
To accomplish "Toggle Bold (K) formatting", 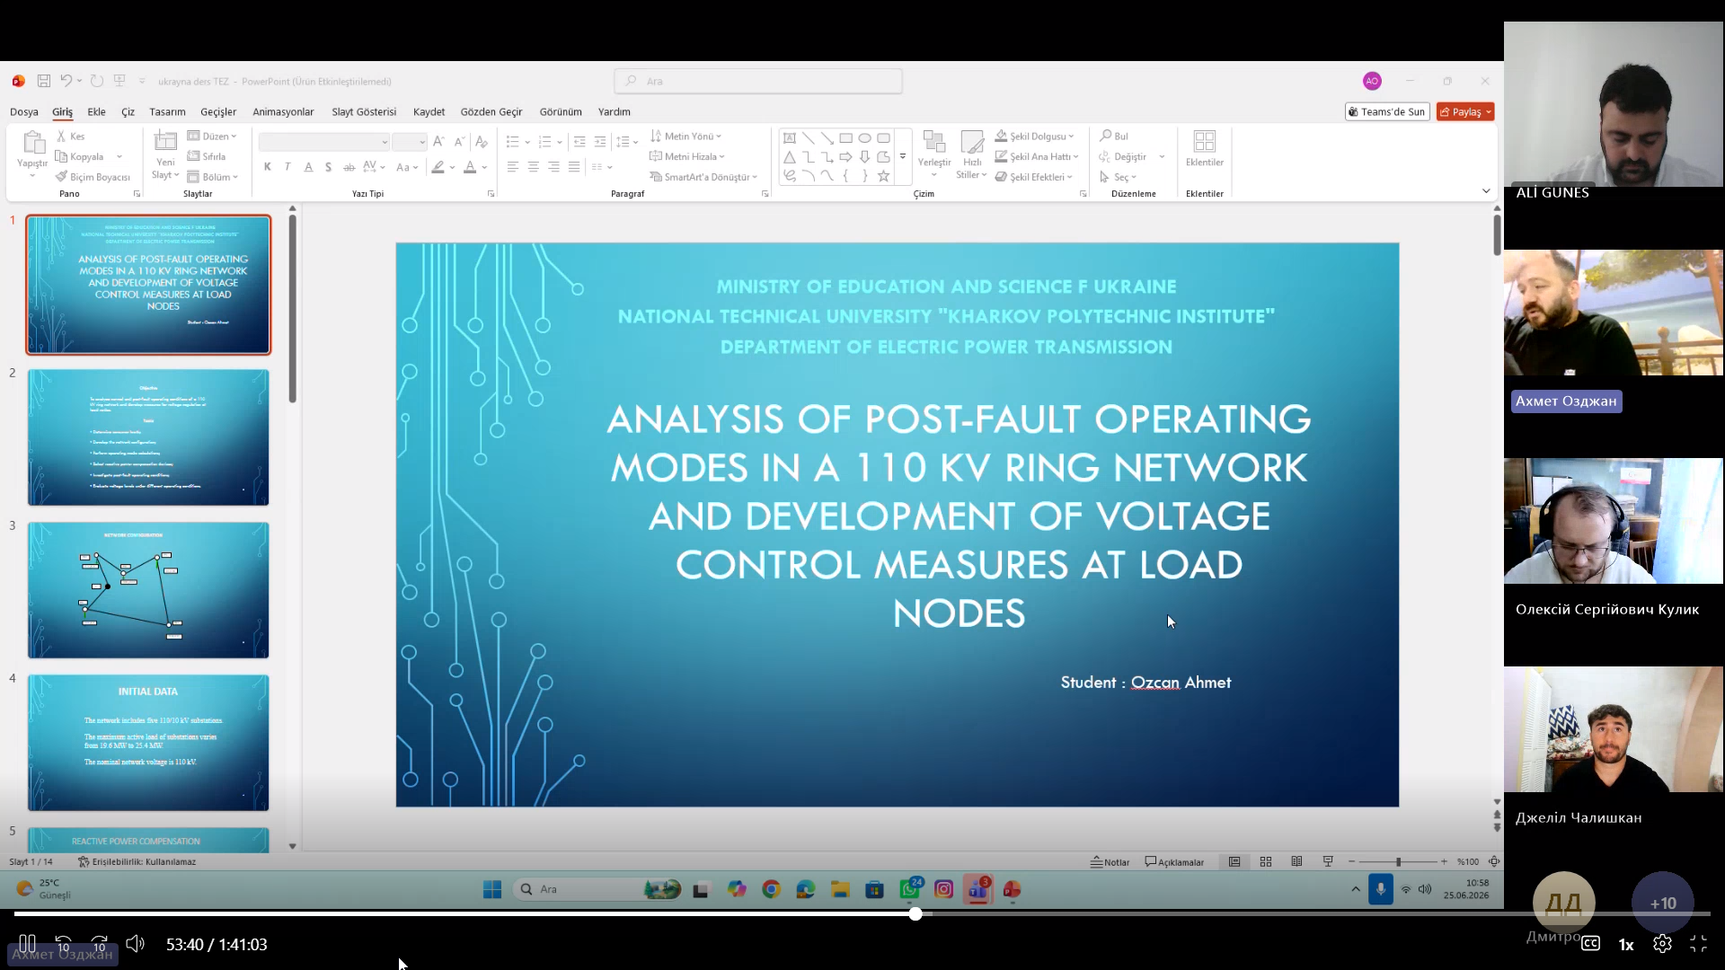I will pyautogui.click(x=268, y=167).
